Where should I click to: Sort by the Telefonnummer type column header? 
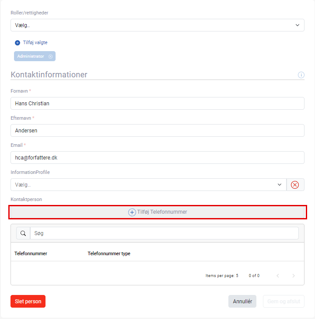click(x=109, y=253)
